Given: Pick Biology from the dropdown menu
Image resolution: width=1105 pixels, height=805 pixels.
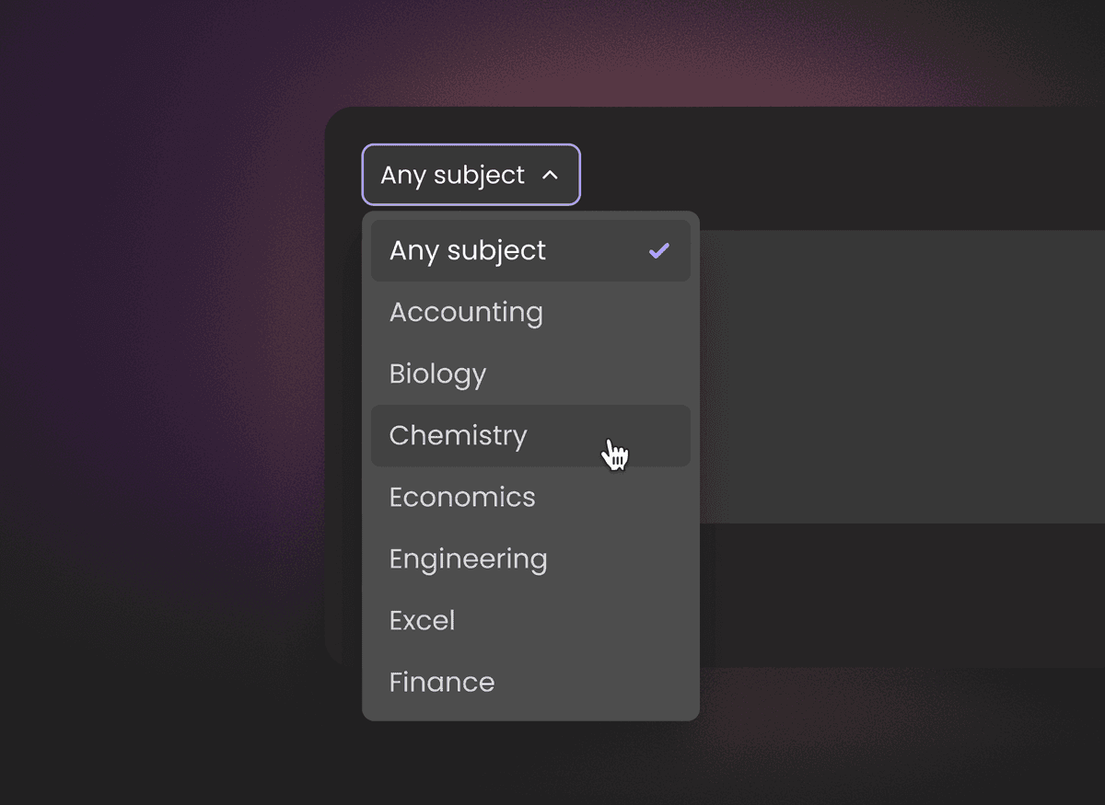Looking at the screenshot, I should tap(437, 373).
